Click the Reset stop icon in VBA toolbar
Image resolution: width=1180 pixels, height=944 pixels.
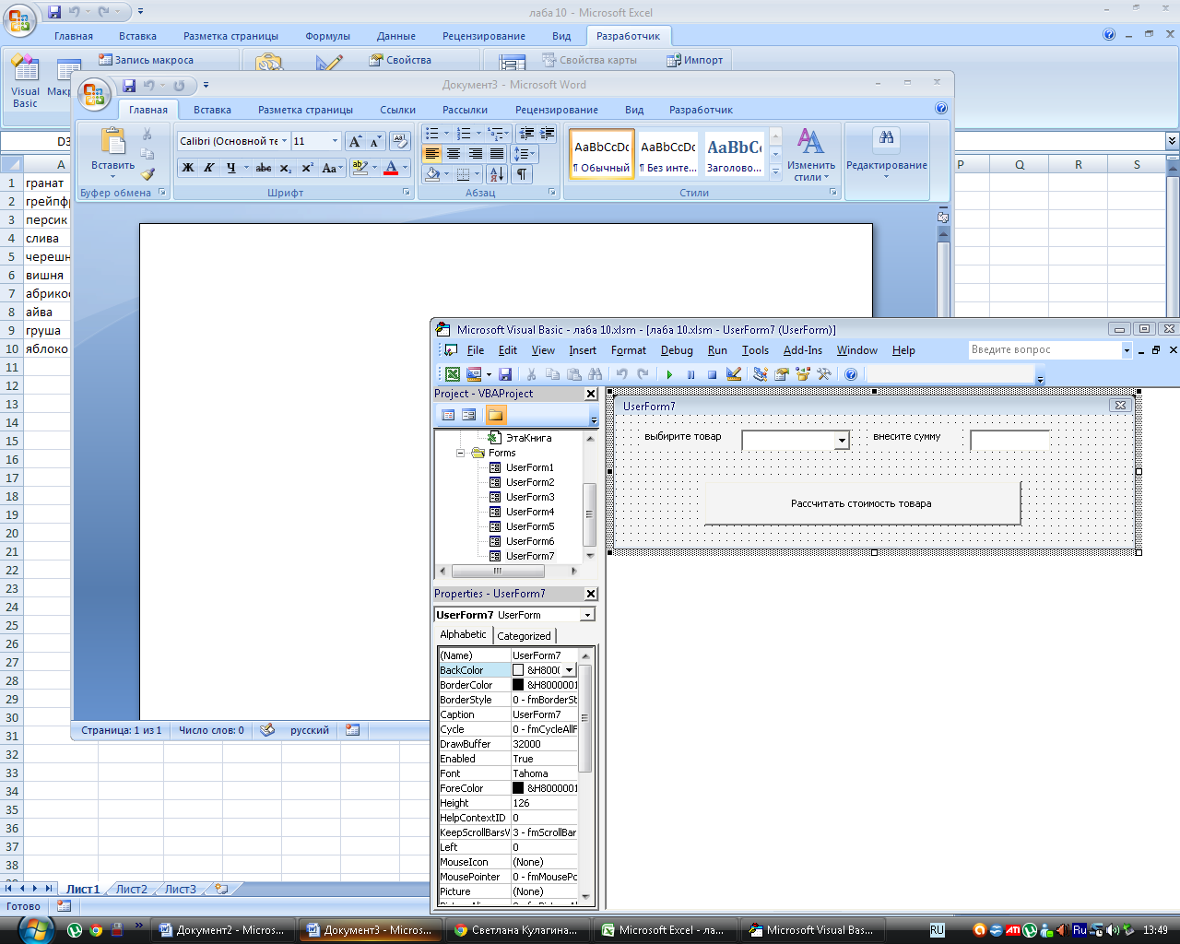712,374
